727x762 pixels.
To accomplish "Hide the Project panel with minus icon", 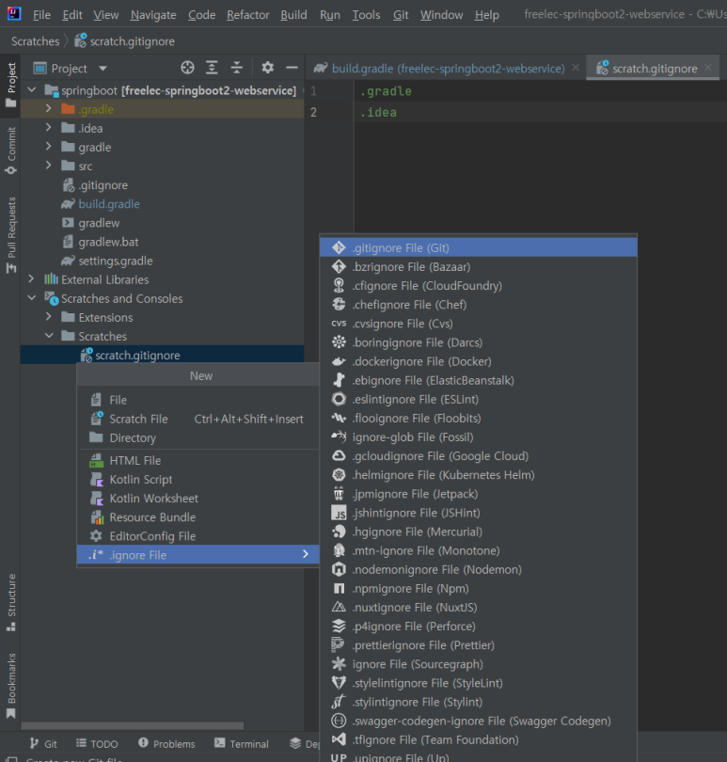I will click(x=292, y=68).
